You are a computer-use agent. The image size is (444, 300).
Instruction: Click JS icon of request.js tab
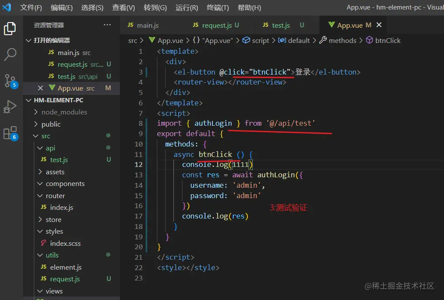click(x=195, y=25)
